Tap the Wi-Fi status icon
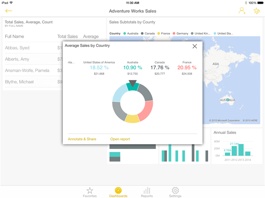The width and height of the screenshot is (265, 198). 11,3
